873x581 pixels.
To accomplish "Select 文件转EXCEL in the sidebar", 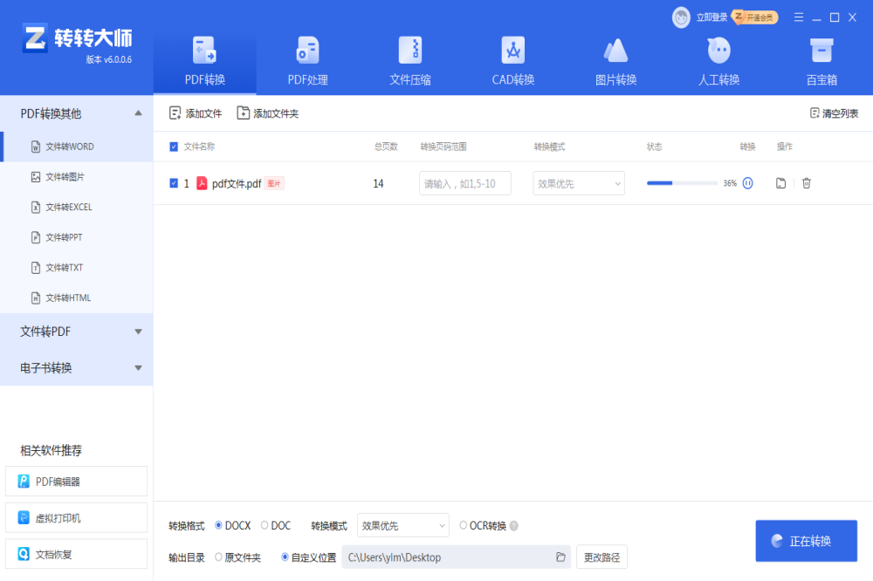I will click(68, 208).
